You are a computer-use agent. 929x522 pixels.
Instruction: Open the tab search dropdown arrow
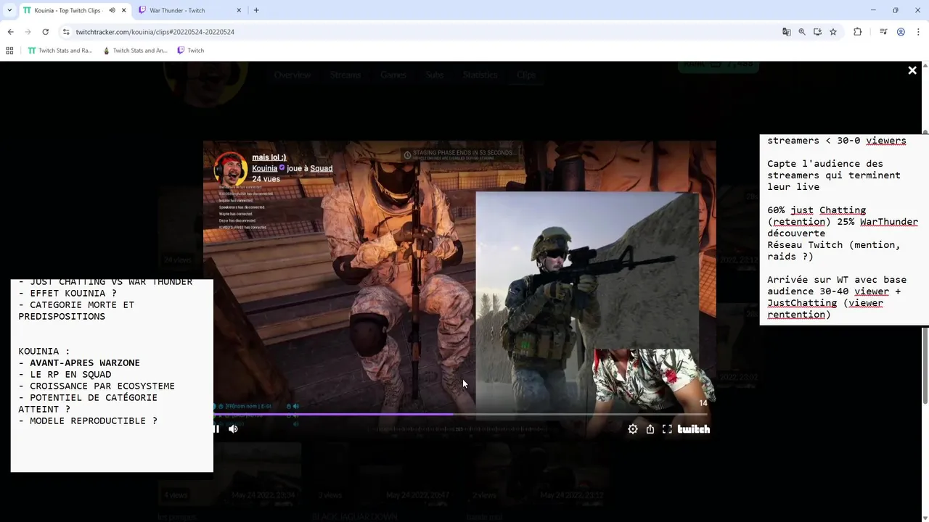(9, 10)
